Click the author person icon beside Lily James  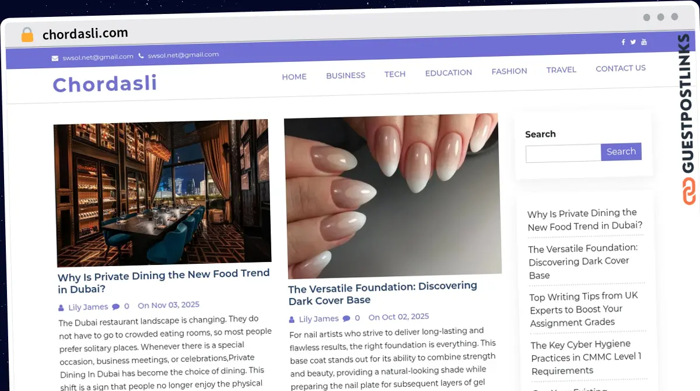61,307
